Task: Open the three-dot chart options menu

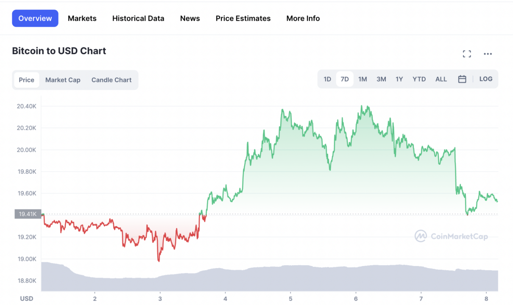Action: click(x=488, y=54)
